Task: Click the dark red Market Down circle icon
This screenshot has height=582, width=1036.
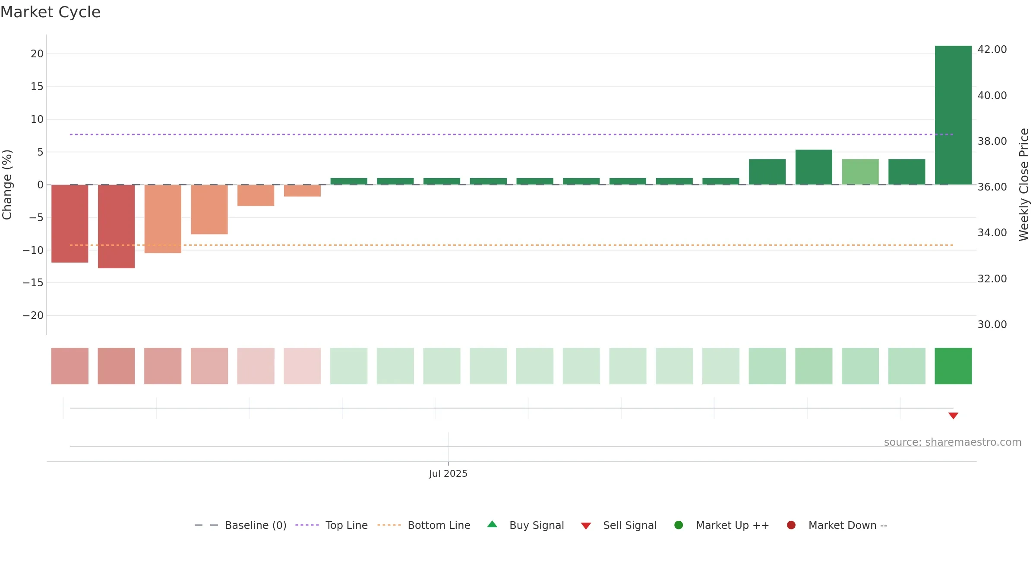Action: (x=791, y=525)
